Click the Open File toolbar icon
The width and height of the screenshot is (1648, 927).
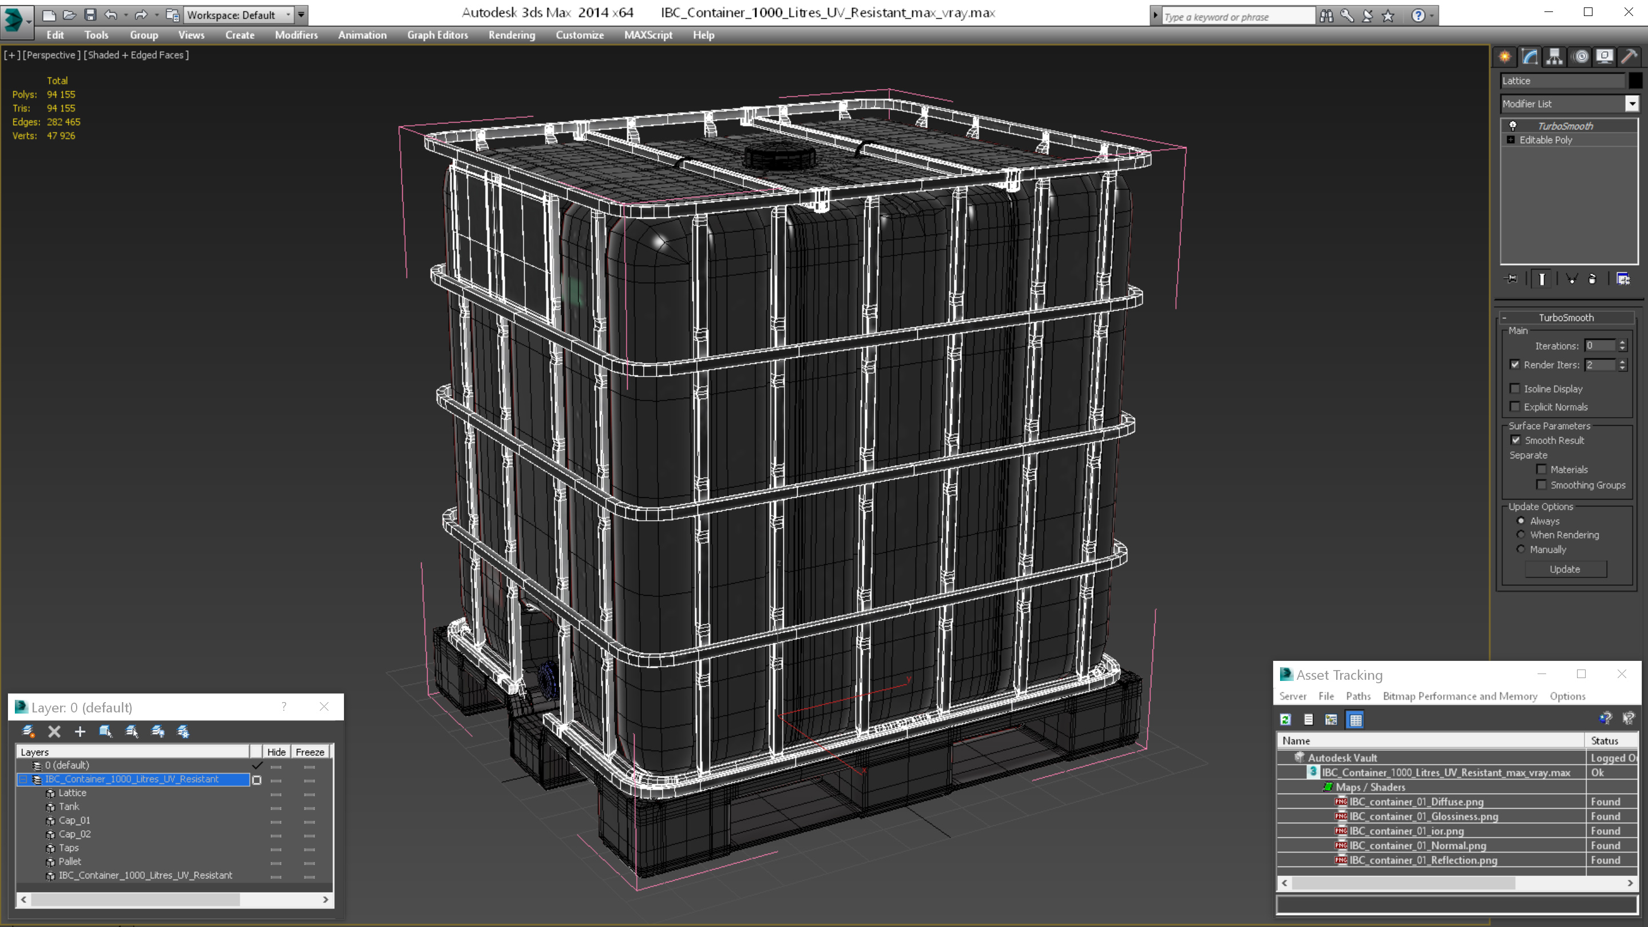click(x=69, y=14)
